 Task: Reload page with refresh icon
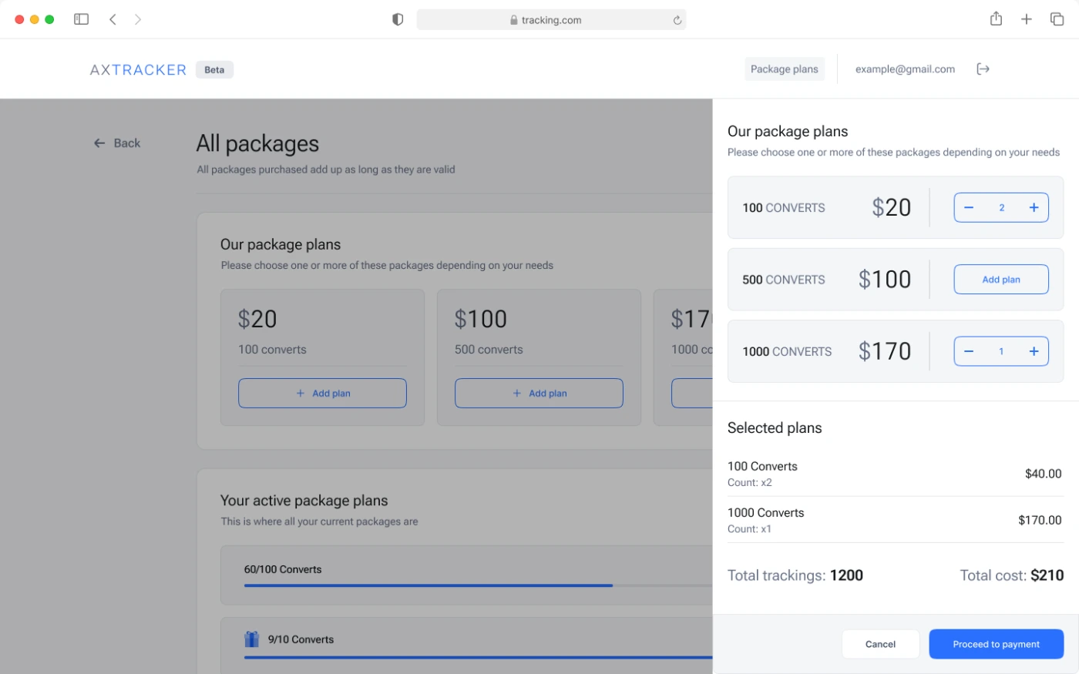677,20
